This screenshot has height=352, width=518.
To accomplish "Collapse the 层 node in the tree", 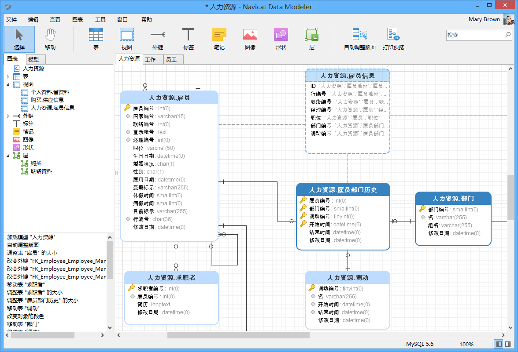I will pyautogui.click(x=8, y=156).
